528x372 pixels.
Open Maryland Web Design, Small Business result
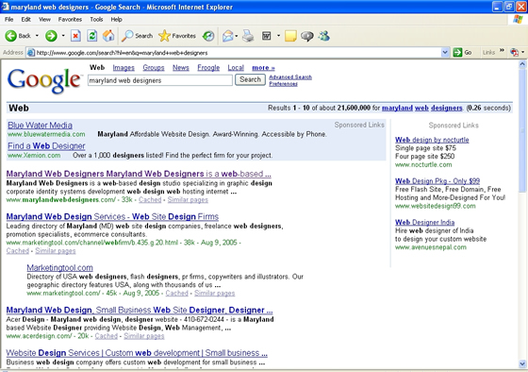pos(140,310)
